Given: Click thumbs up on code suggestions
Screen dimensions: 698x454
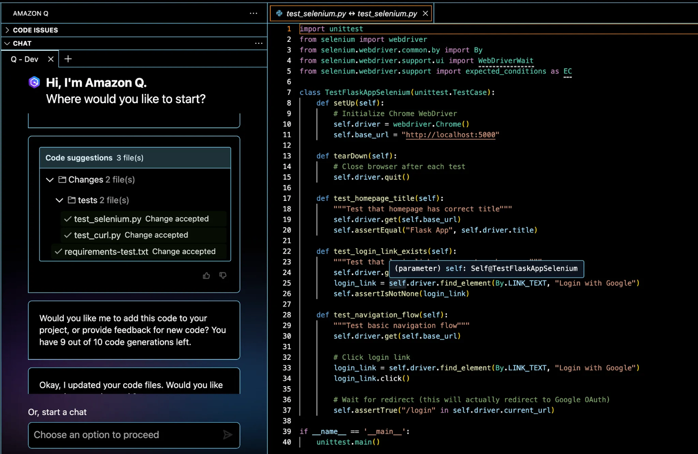Looking at the screenshot, I should pos(206,276).
